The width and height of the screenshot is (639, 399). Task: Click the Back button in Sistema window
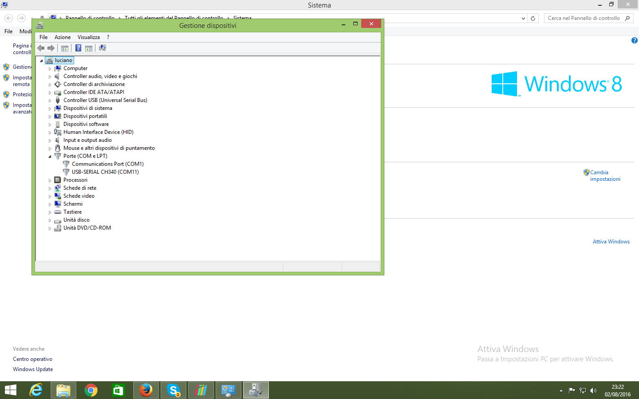(9, 18)
